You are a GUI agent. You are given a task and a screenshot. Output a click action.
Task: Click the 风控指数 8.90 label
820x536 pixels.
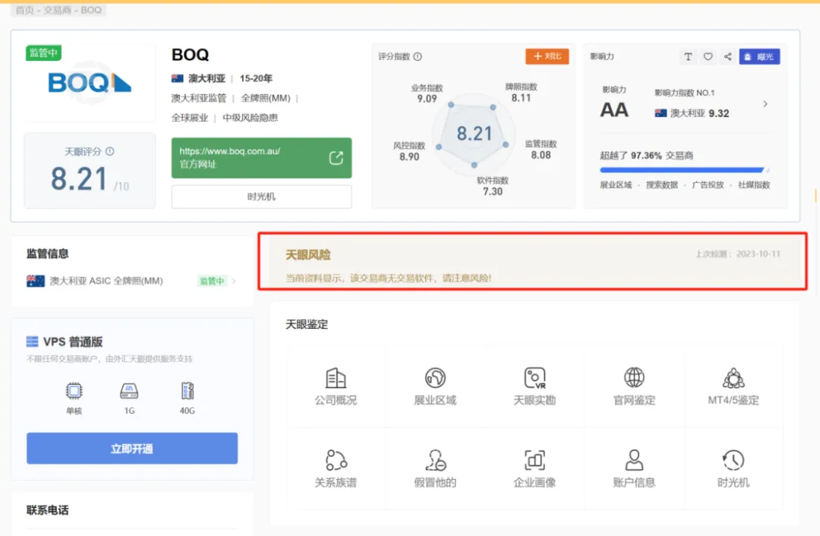coord(409,151)
